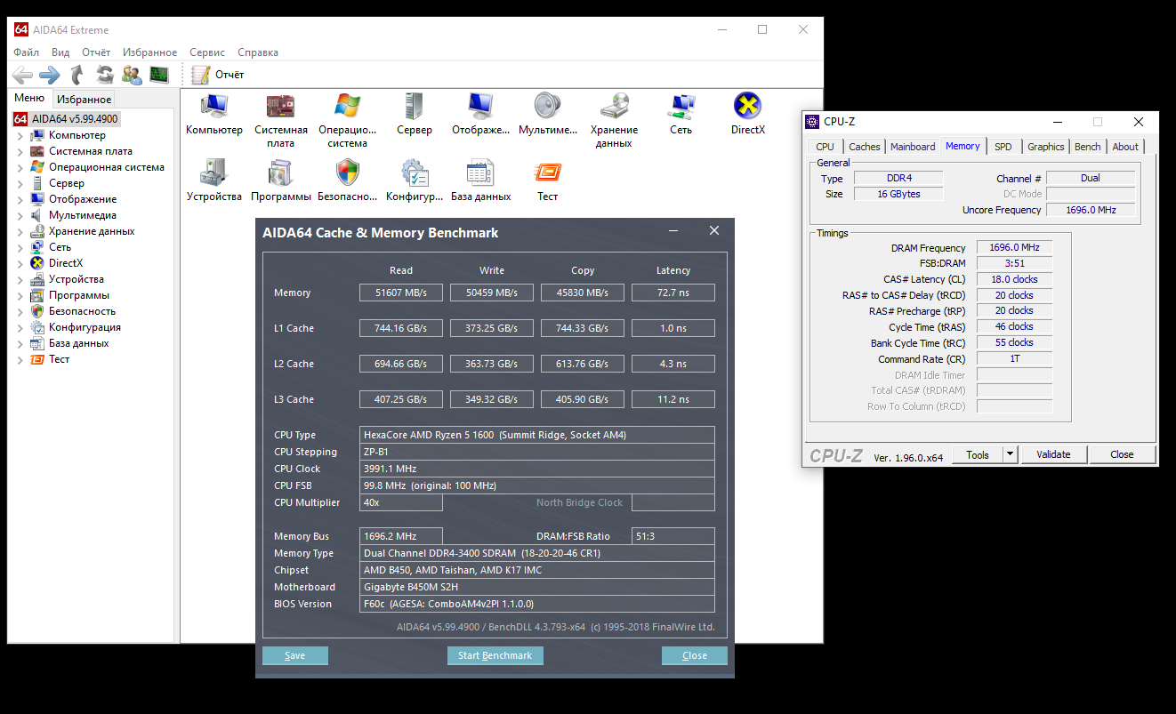Screen dimensions: 1176x714
Task: Switch to the About tab in CPU-Z
Action: click(1125, 147)
